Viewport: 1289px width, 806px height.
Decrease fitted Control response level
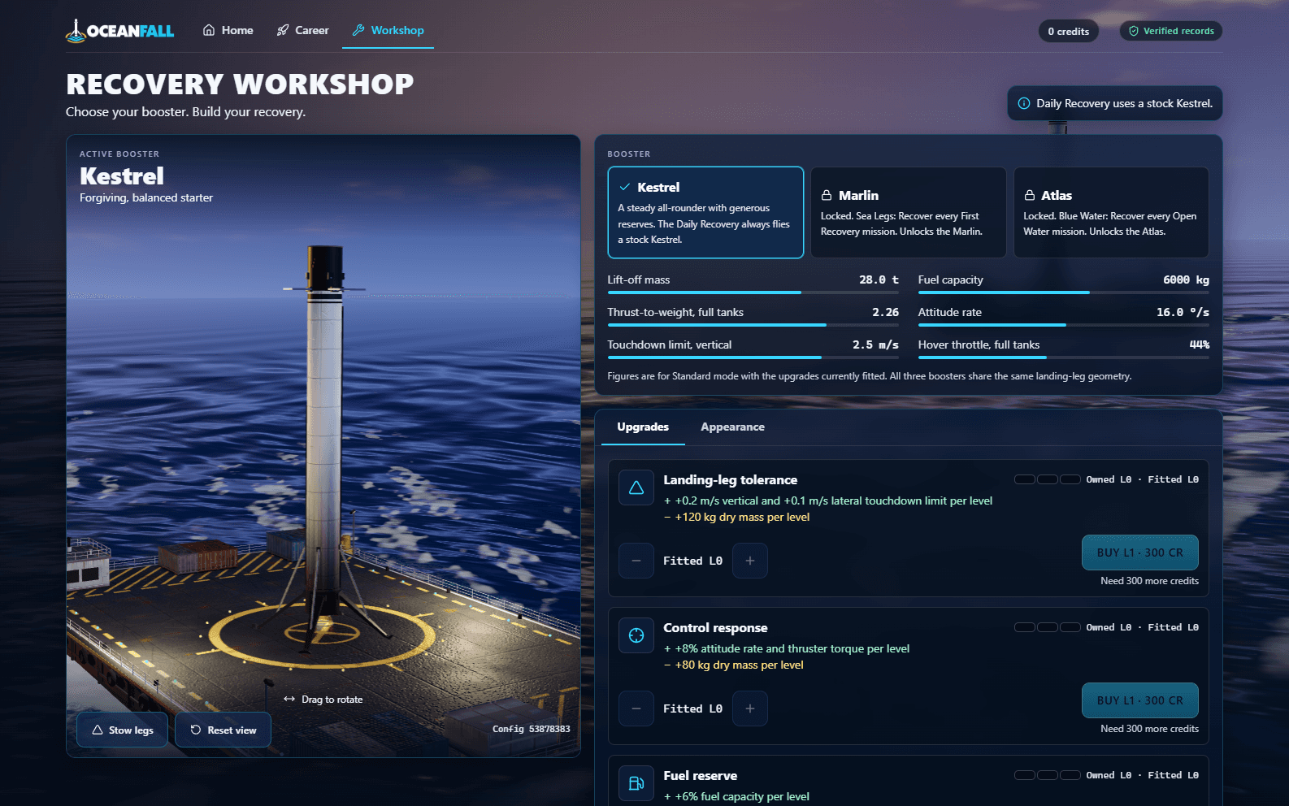636,708
